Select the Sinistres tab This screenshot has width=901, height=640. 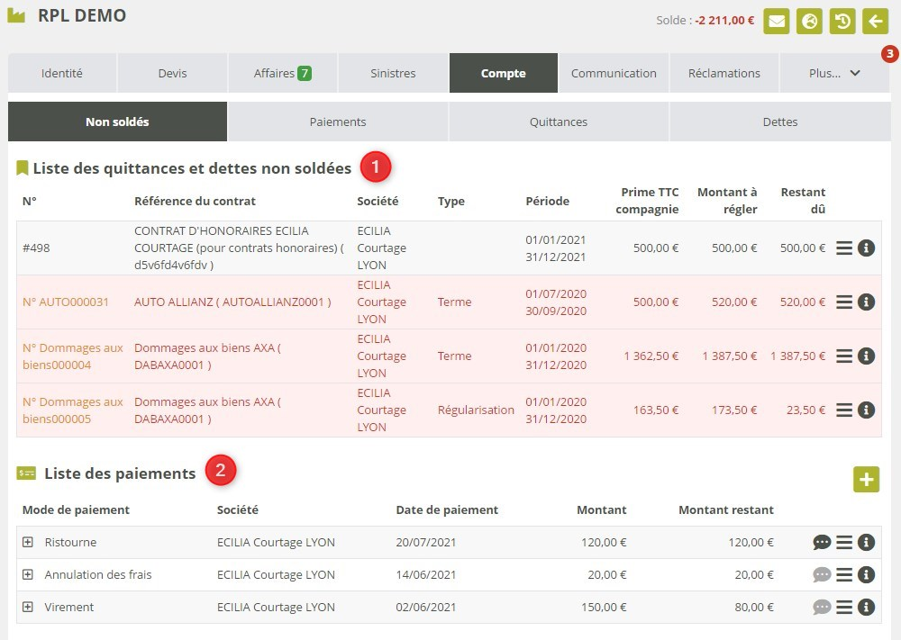click(x=393, y=73)
